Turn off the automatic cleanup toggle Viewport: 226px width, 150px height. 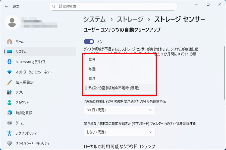[89, 41]
